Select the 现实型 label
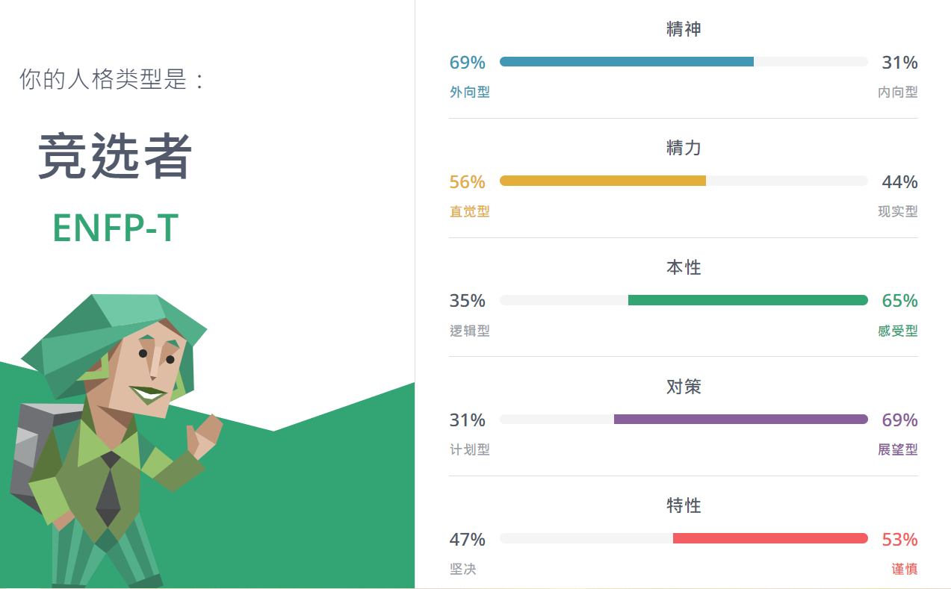951x589 pixels. click(x=897, y=211)
